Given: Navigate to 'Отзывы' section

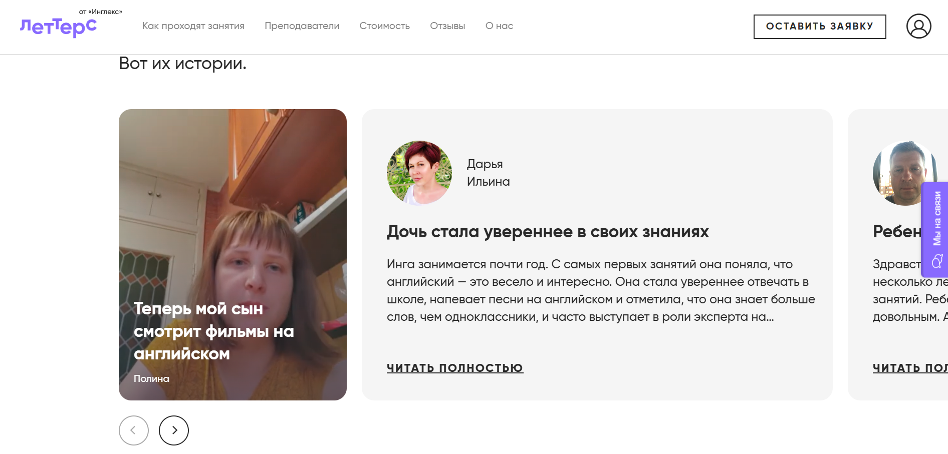Looking at the screenshot, I should pyautogui.click(x=447, y=26).
